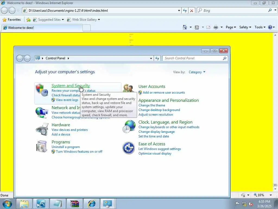Click Uninstall a program link

66,147
